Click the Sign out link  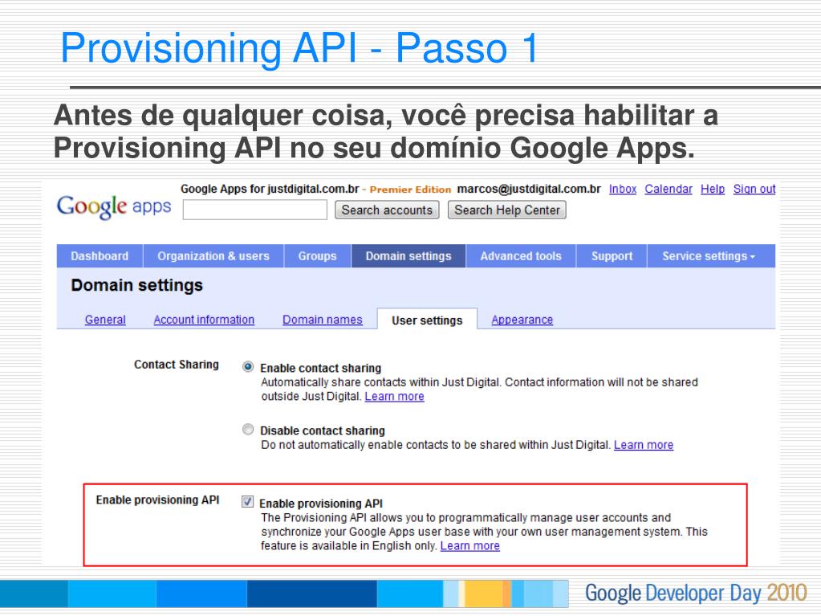pyautogui.click(x=754, y=189)
